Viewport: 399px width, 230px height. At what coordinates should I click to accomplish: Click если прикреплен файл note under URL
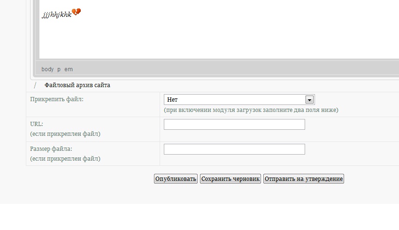(x=65, y=134)
